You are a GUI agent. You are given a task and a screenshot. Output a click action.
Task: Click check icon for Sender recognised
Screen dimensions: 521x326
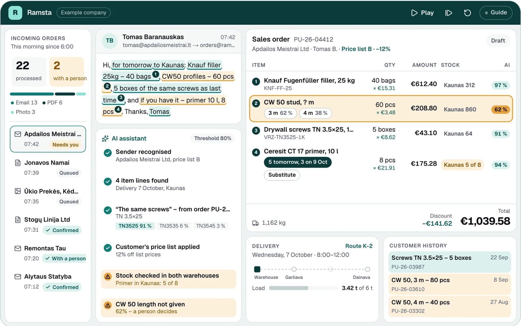coord(107,153)
